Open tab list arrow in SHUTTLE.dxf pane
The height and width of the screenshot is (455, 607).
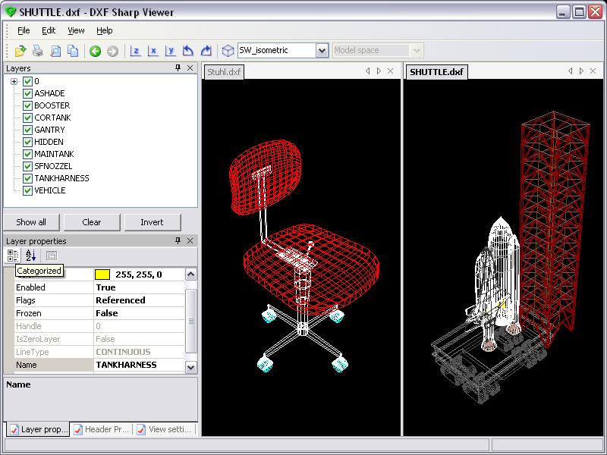point(582,71)
